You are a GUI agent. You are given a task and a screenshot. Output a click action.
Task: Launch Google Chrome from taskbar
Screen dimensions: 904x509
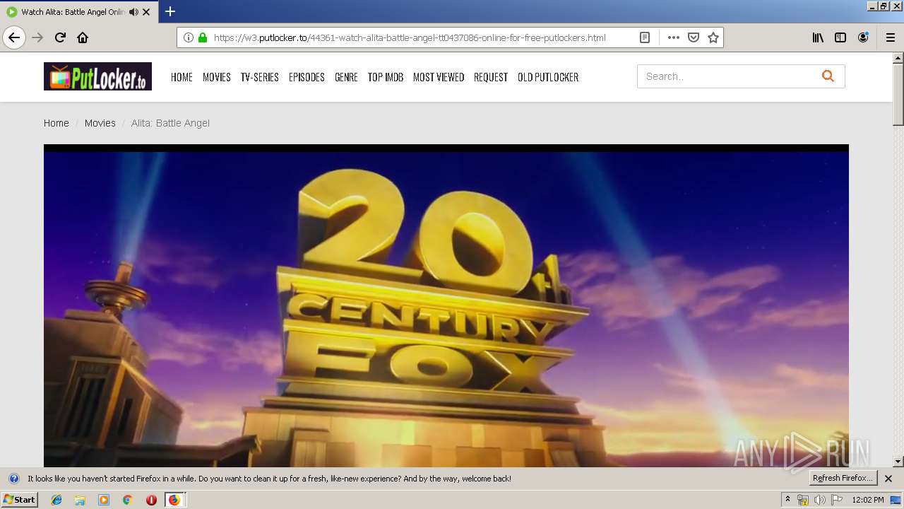[127, 500]
